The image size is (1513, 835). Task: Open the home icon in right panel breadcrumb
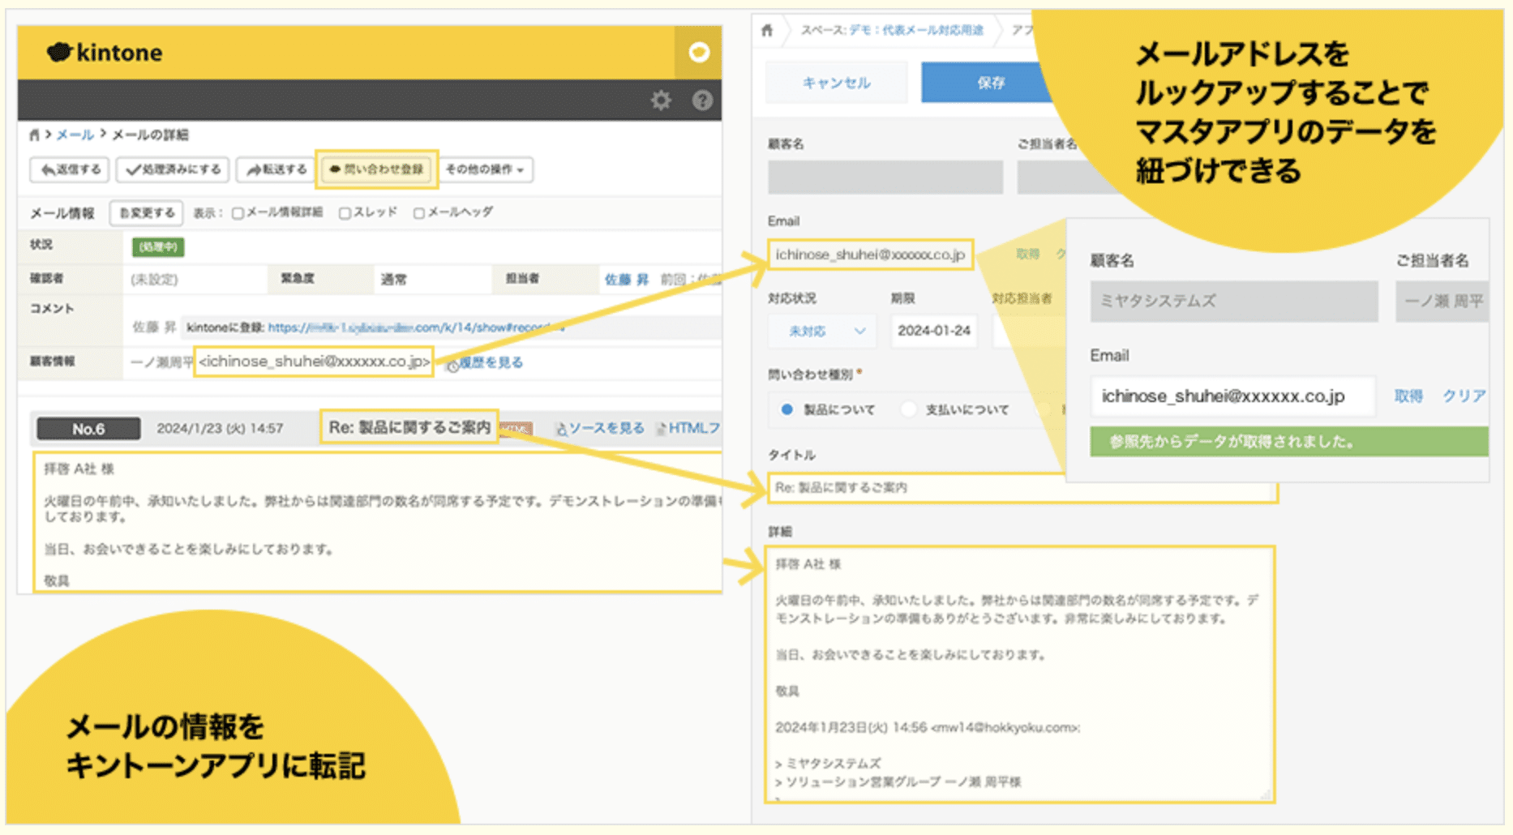(x=767, y=30)
